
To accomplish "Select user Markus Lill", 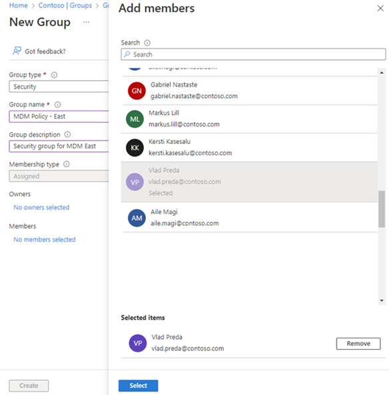I will click(x=249, y=119).
